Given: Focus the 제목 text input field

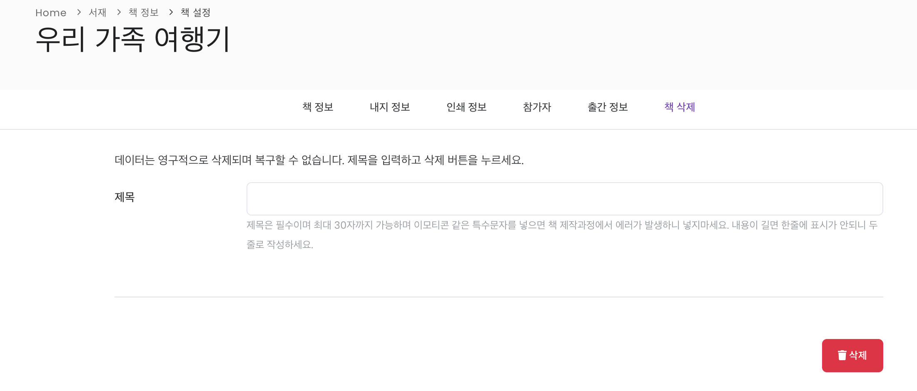Looking at the screenshot, I should [x=565, y=199].
